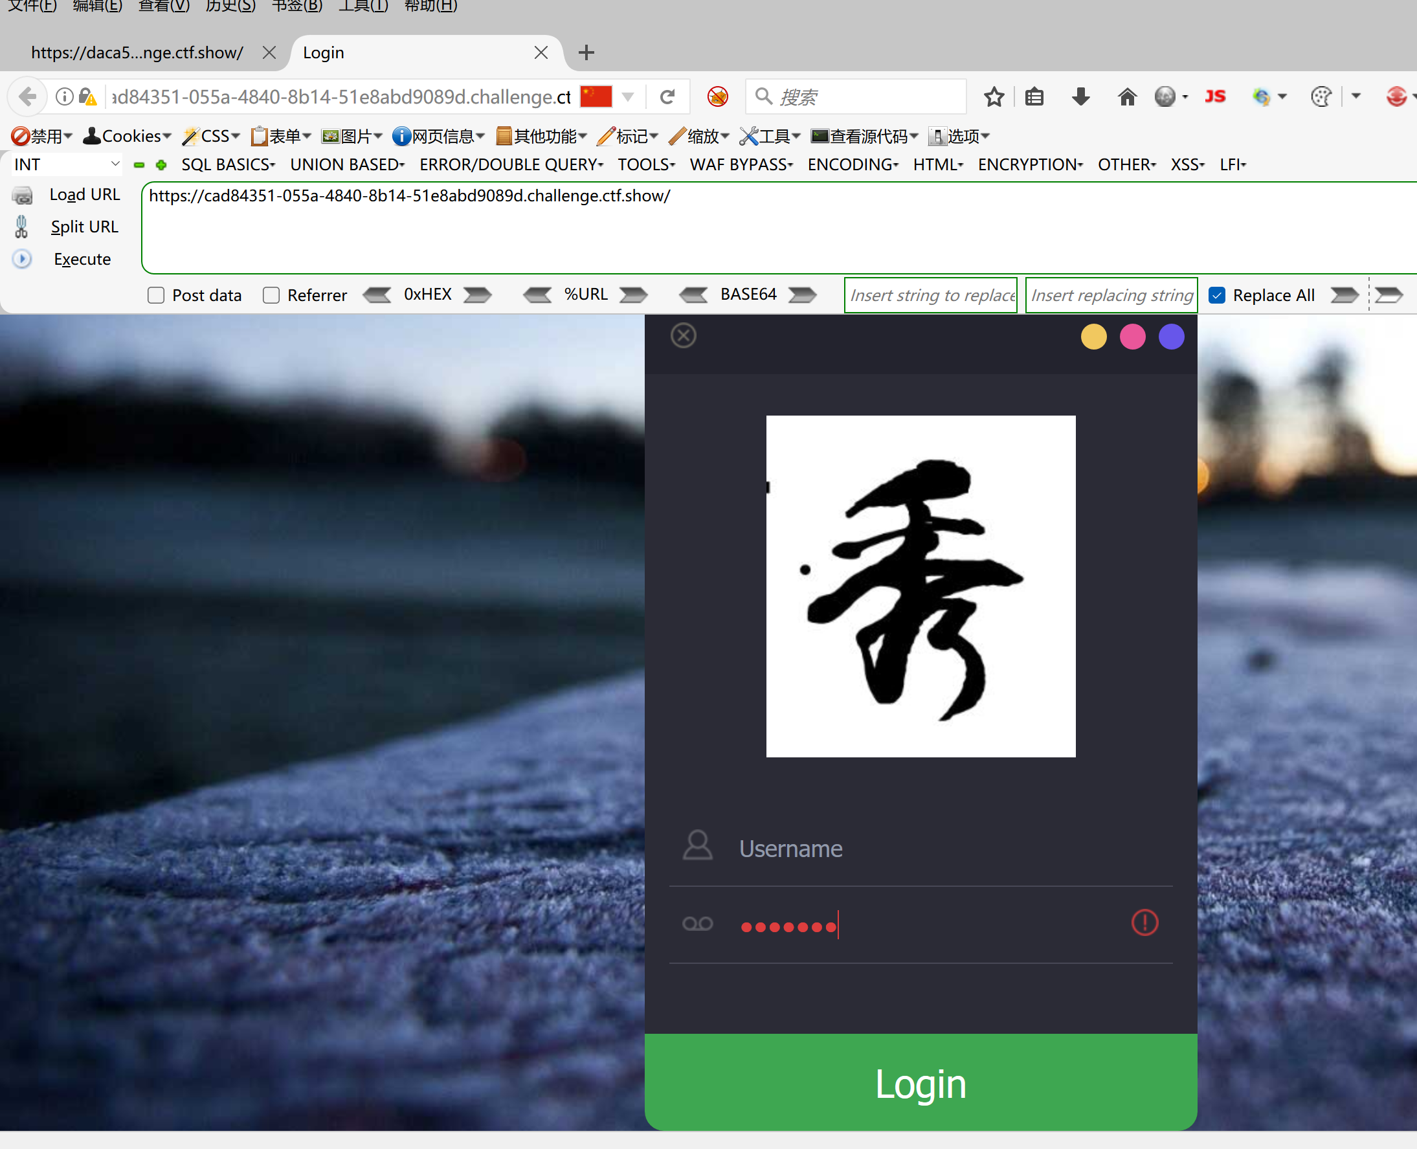Enable the Post data checkbox
Screen dimensions: 1417x1149
pos(156,295)
